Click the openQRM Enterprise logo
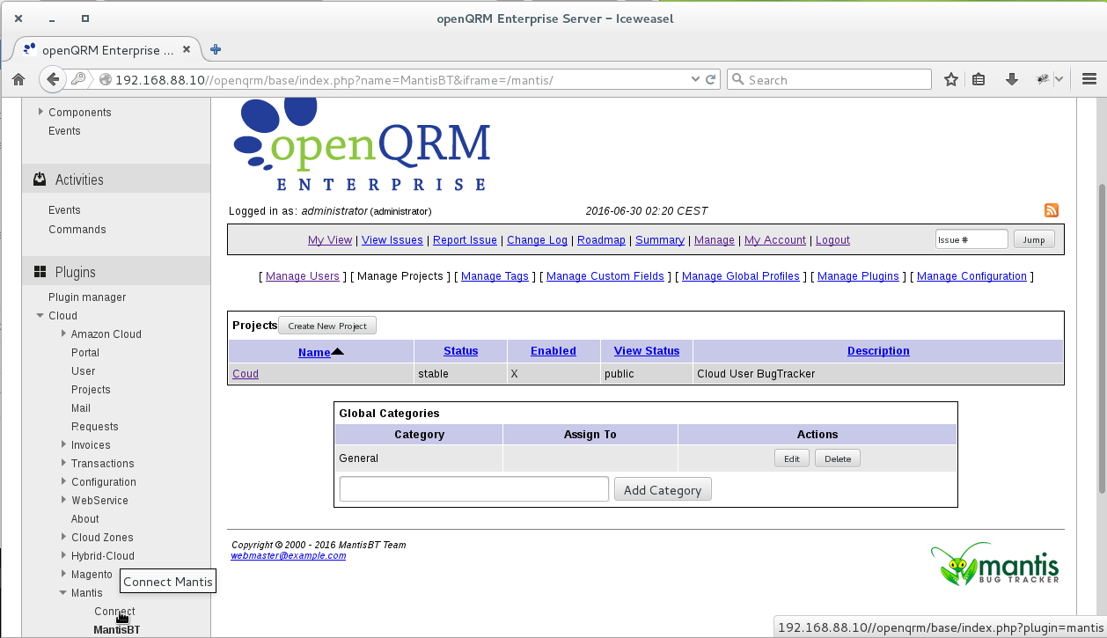 [362, 145]
